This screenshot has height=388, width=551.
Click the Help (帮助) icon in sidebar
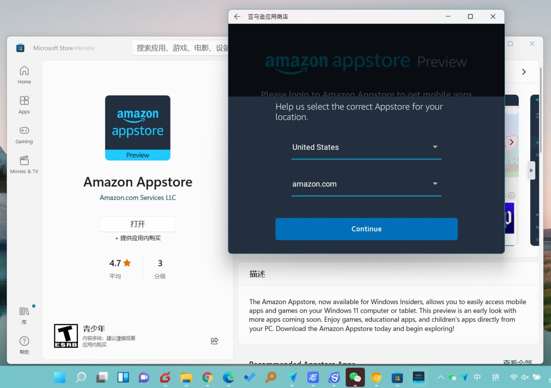pos(24,345)
